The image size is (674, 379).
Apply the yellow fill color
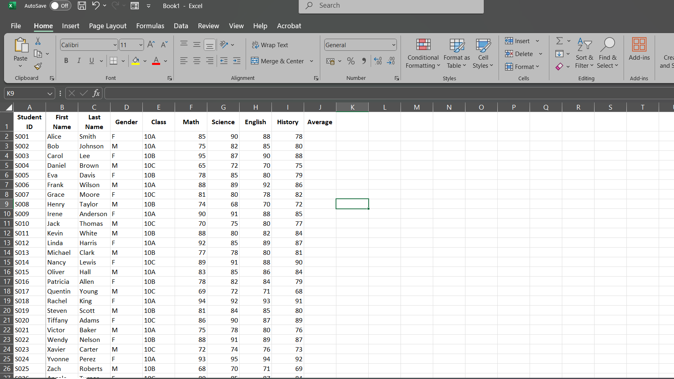136,61
